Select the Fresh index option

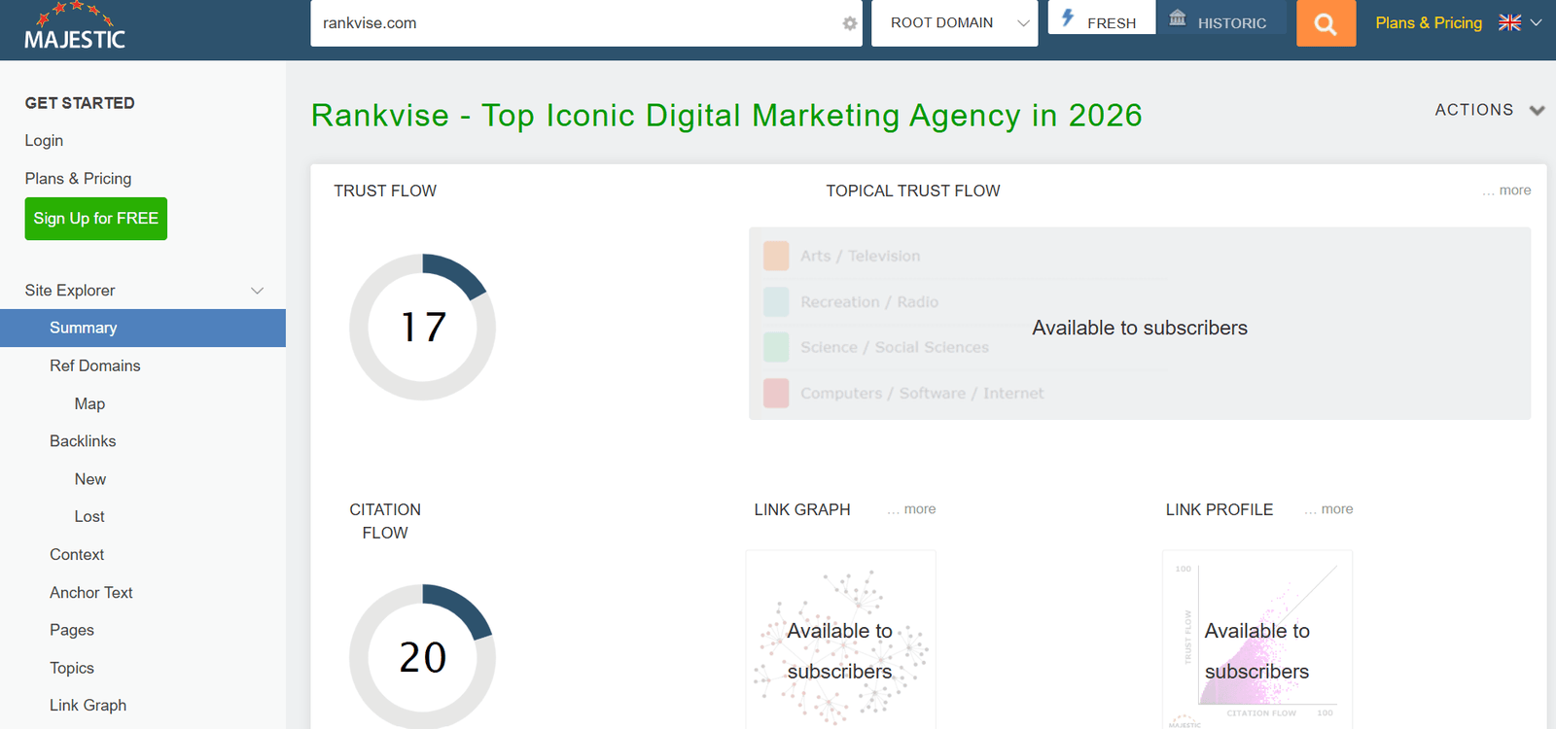1101,19
